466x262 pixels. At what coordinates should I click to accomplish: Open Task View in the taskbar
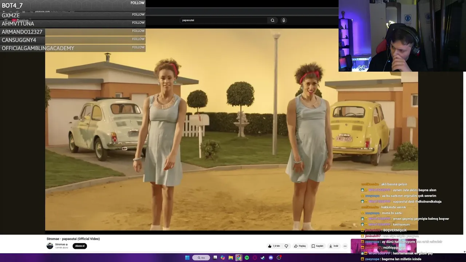coord(215,258)
